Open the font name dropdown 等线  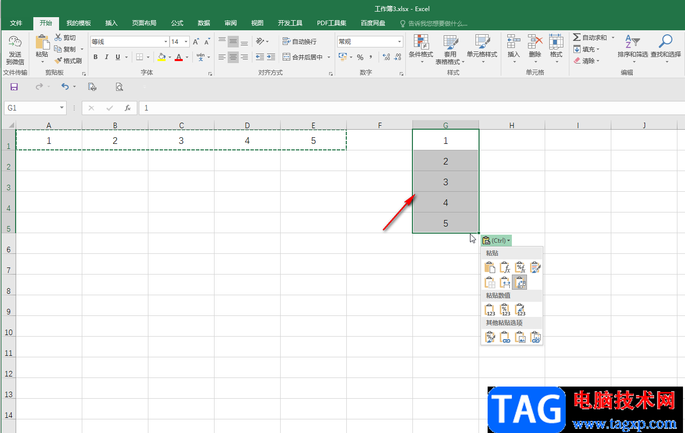point(166,42)
